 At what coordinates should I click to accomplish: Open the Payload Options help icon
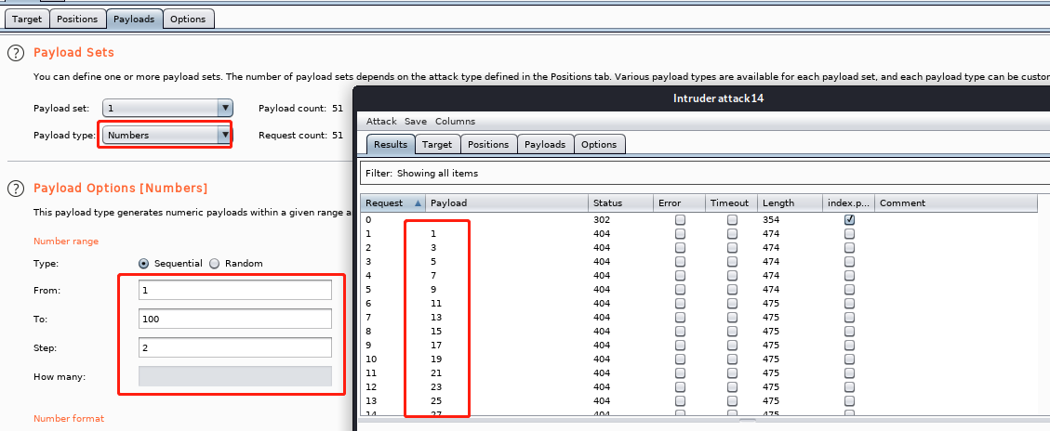16,189
